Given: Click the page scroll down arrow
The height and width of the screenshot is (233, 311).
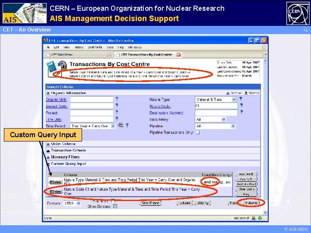Looking at the screenshot, I should pyautogui.click(x=265, y=213).
